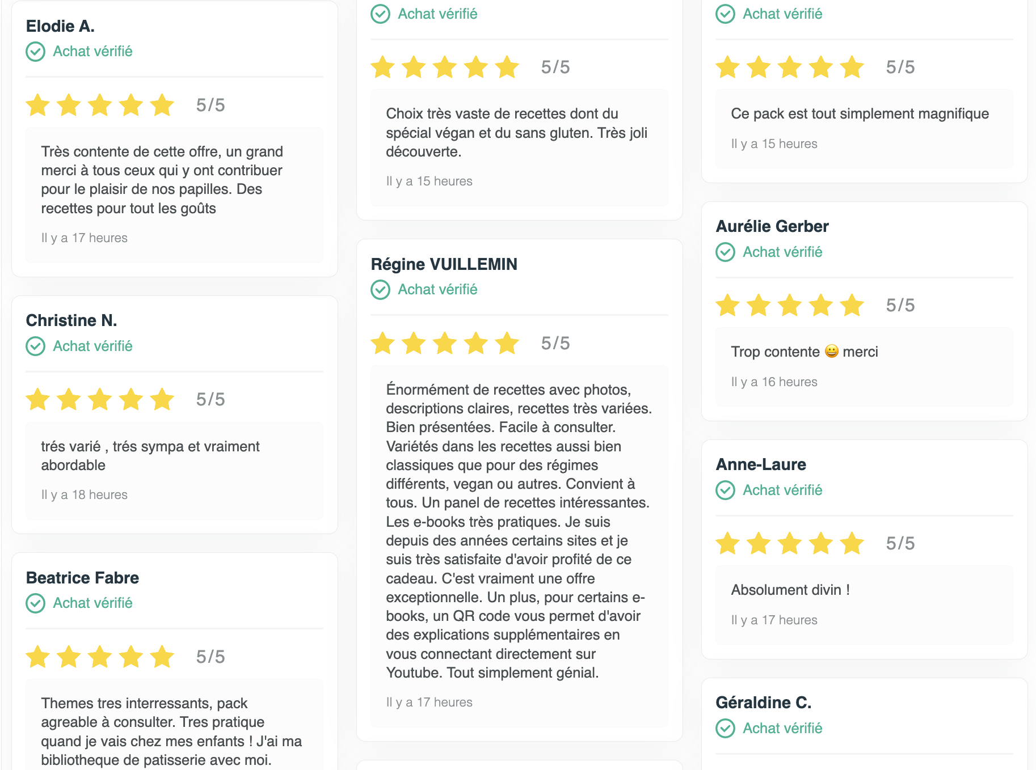The height and width of the screenshot is (770, 1036).
Task: Click the last star in Anne-Laure's rating
Action: [x=852, y=543]
